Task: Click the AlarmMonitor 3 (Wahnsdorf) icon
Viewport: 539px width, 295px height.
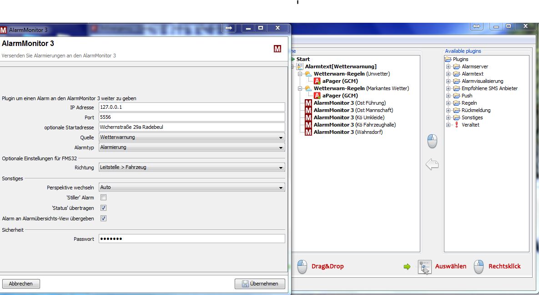Action: (x=308, y=132)
